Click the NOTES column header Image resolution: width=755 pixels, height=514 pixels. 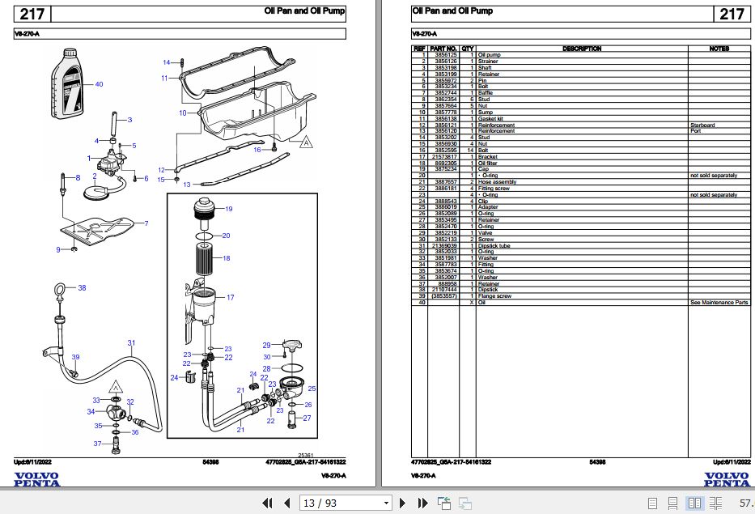[719, 49]
